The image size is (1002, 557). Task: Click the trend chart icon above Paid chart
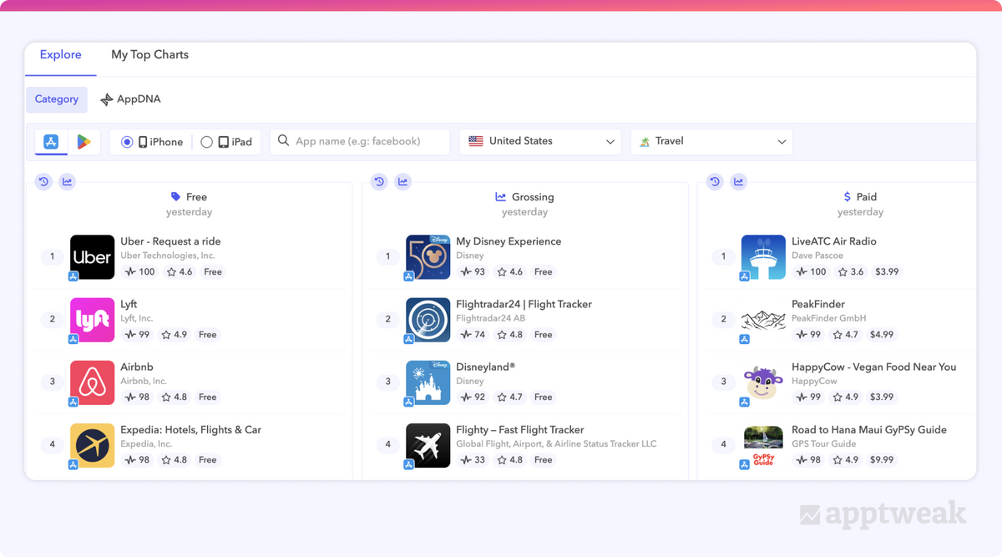(738, 181)
